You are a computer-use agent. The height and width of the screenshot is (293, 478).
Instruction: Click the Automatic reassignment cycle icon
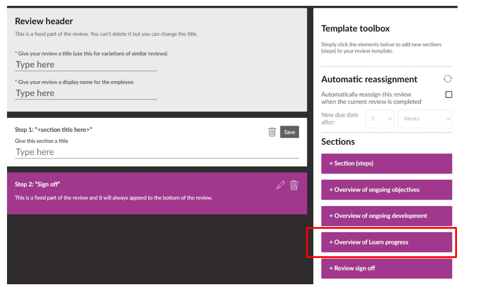pos(448,79)
